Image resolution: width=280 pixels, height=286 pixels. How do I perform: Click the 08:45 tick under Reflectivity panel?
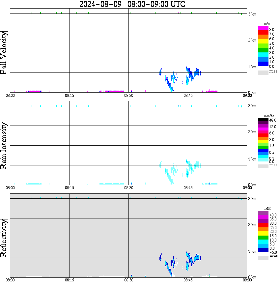click(188, 280)
